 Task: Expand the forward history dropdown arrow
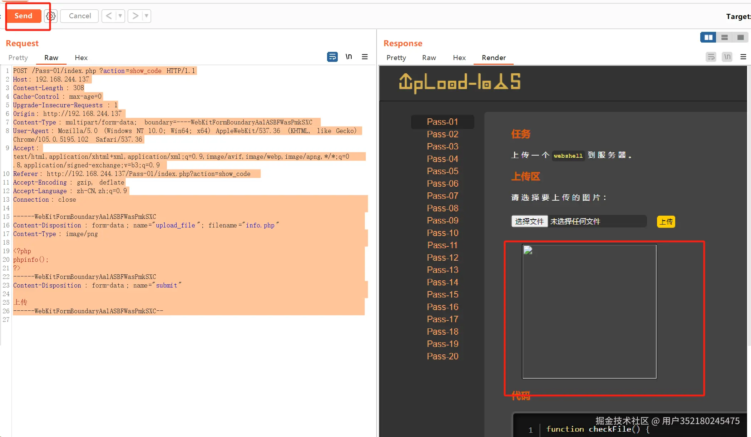click(147, 16)
